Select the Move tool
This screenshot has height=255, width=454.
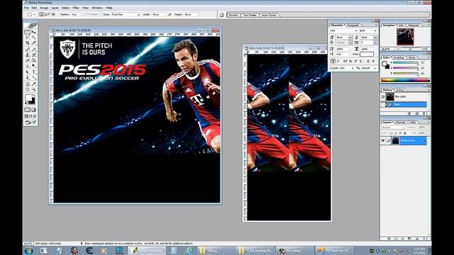pyautogui.click(x=34, y=32)
